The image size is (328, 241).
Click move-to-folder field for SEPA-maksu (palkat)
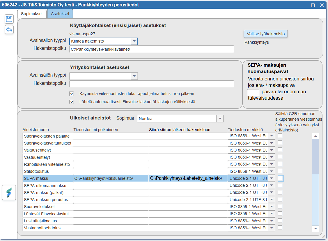(x=188, y=193)
